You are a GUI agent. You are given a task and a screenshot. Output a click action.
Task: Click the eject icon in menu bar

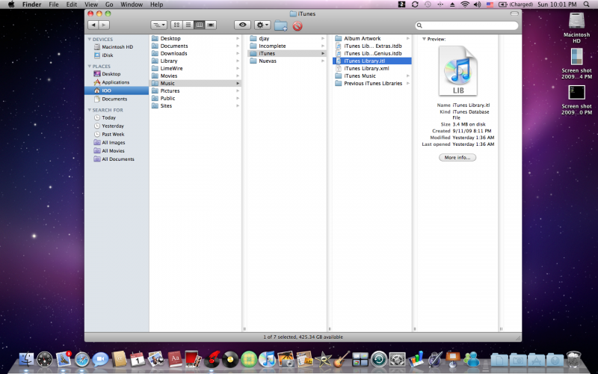(x=452, y=4)
